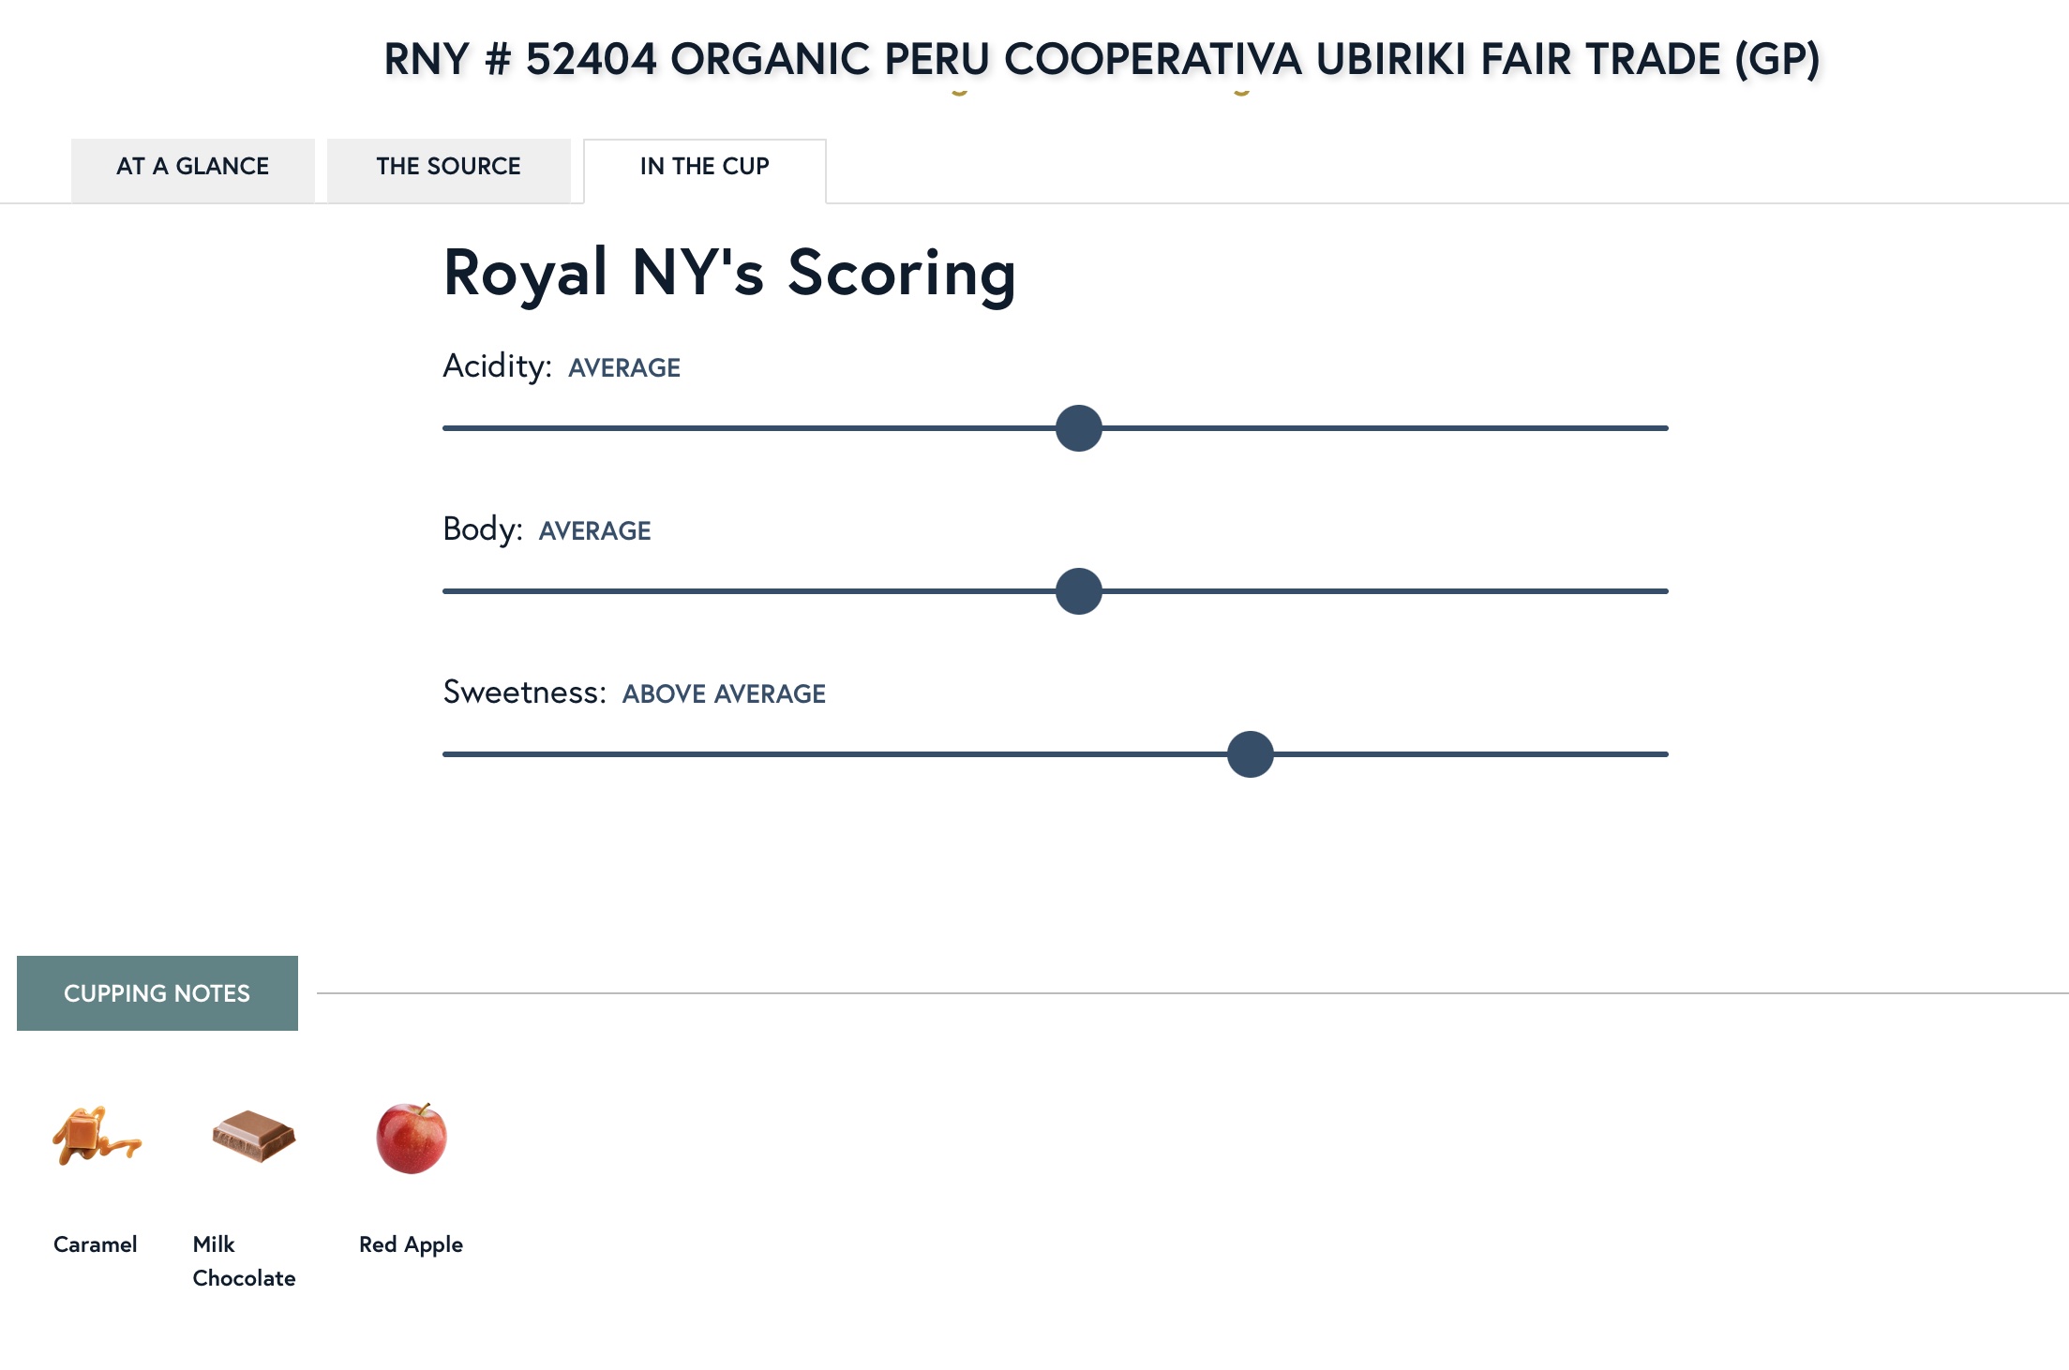Click the RNY # 52404 product title
This screenshot has width=2069, height=1370.
tap(1102, 59)
